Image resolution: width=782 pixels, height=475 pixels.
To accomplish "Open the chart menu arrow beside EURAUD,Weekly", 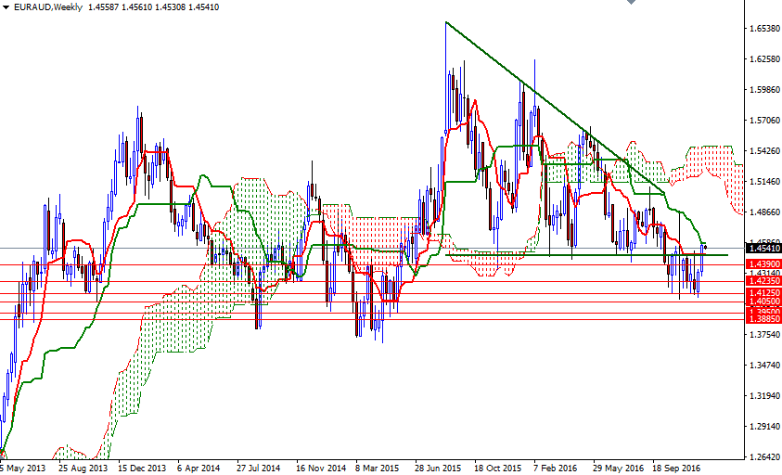I will 6,7.
